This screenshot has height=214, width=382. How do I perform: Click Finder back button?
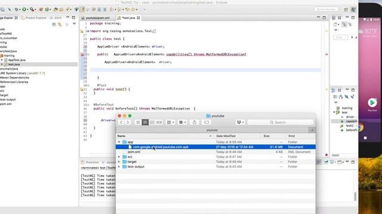pos(121,122)
